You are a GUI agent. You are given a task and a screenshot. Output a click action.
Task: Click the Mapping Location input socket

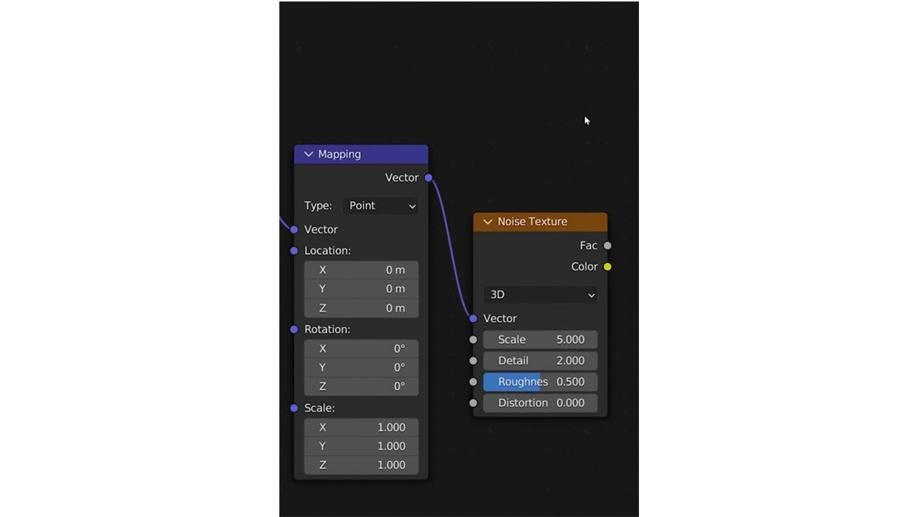tap(294, 251)
